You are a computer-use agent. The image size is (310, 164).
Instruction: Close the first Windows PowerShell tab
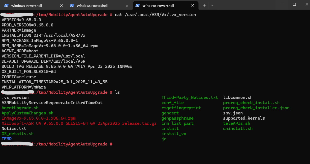[61, 5]
